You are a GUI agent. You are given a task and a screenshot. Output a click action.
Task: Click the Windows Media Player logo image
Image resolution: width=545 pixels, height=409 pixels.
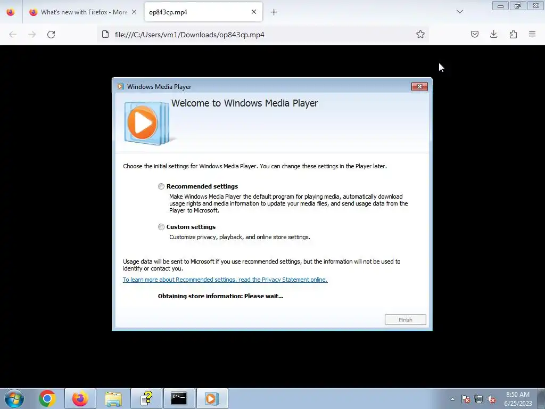pyautogui.click(x=147, y=123)
